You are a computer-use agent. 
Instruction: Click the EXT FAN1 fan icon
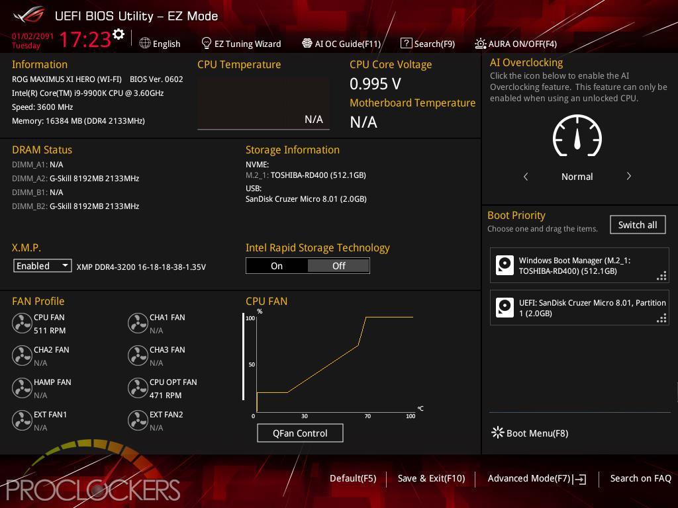[x=22, y=421]
